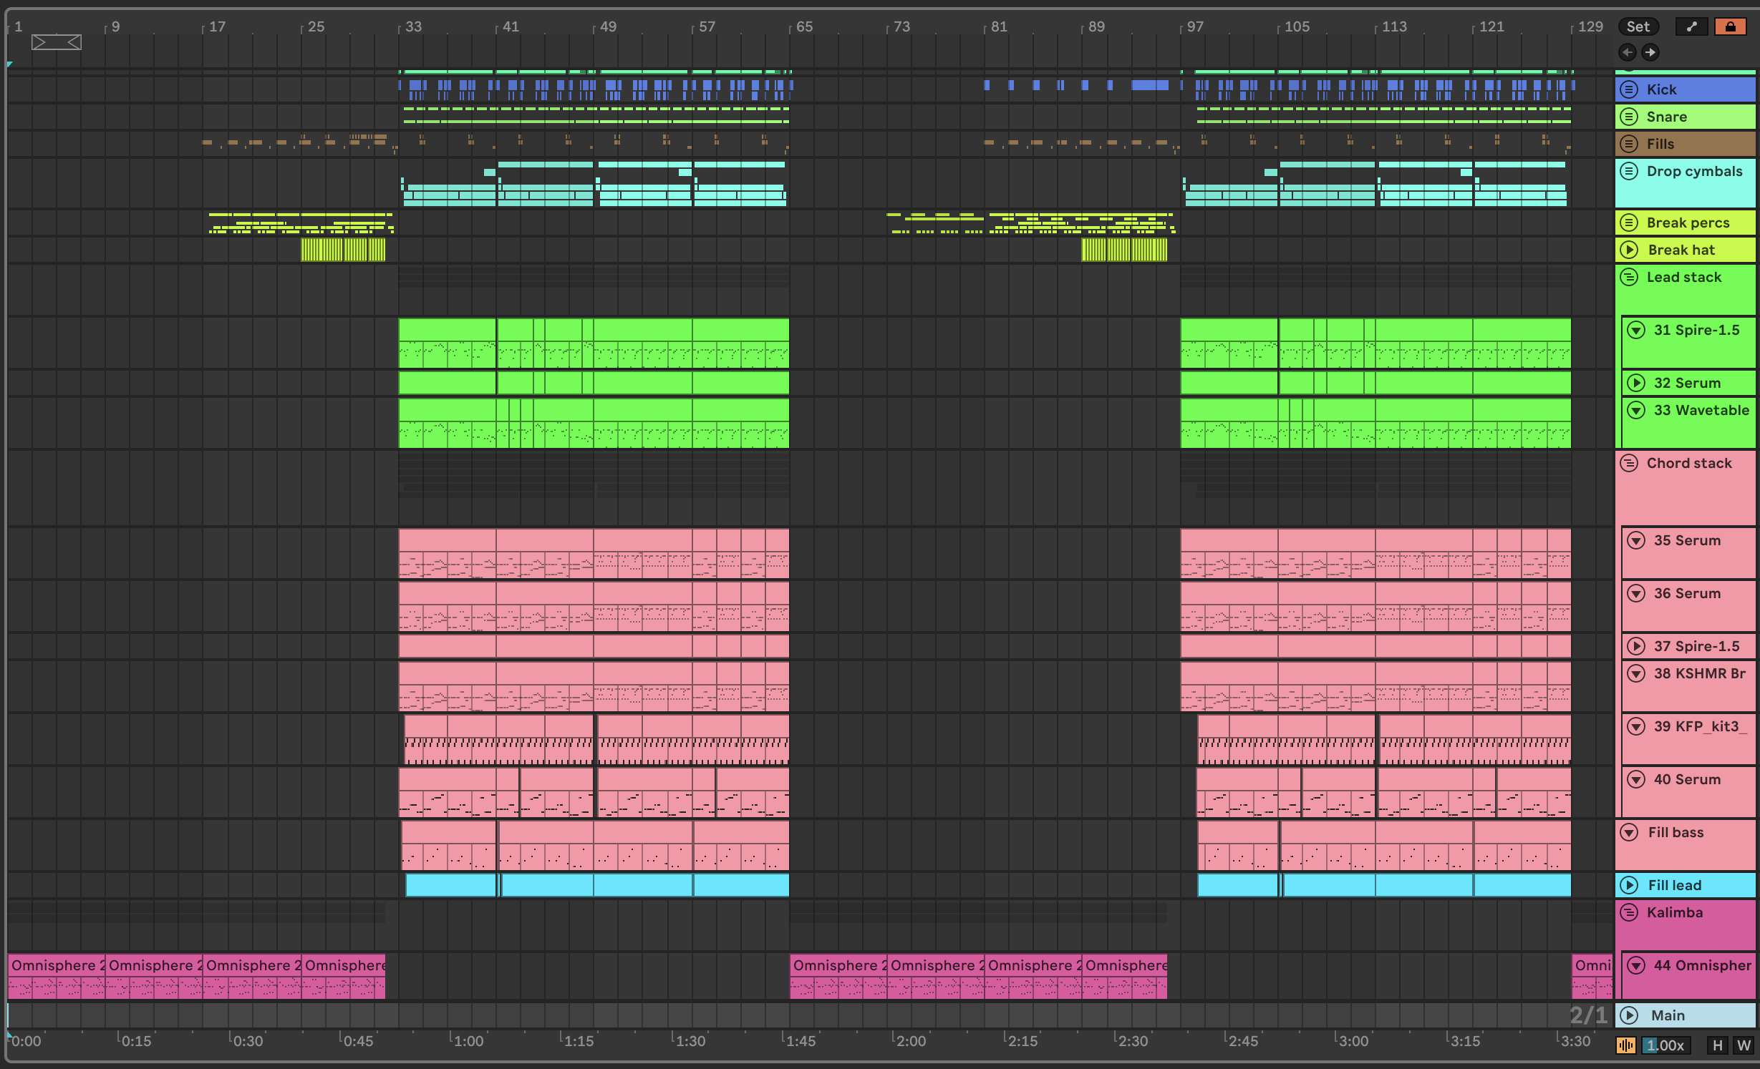1760x1069 pixels.
Task: Toggle the waveform zoom display icon
Action: 1625,1045
